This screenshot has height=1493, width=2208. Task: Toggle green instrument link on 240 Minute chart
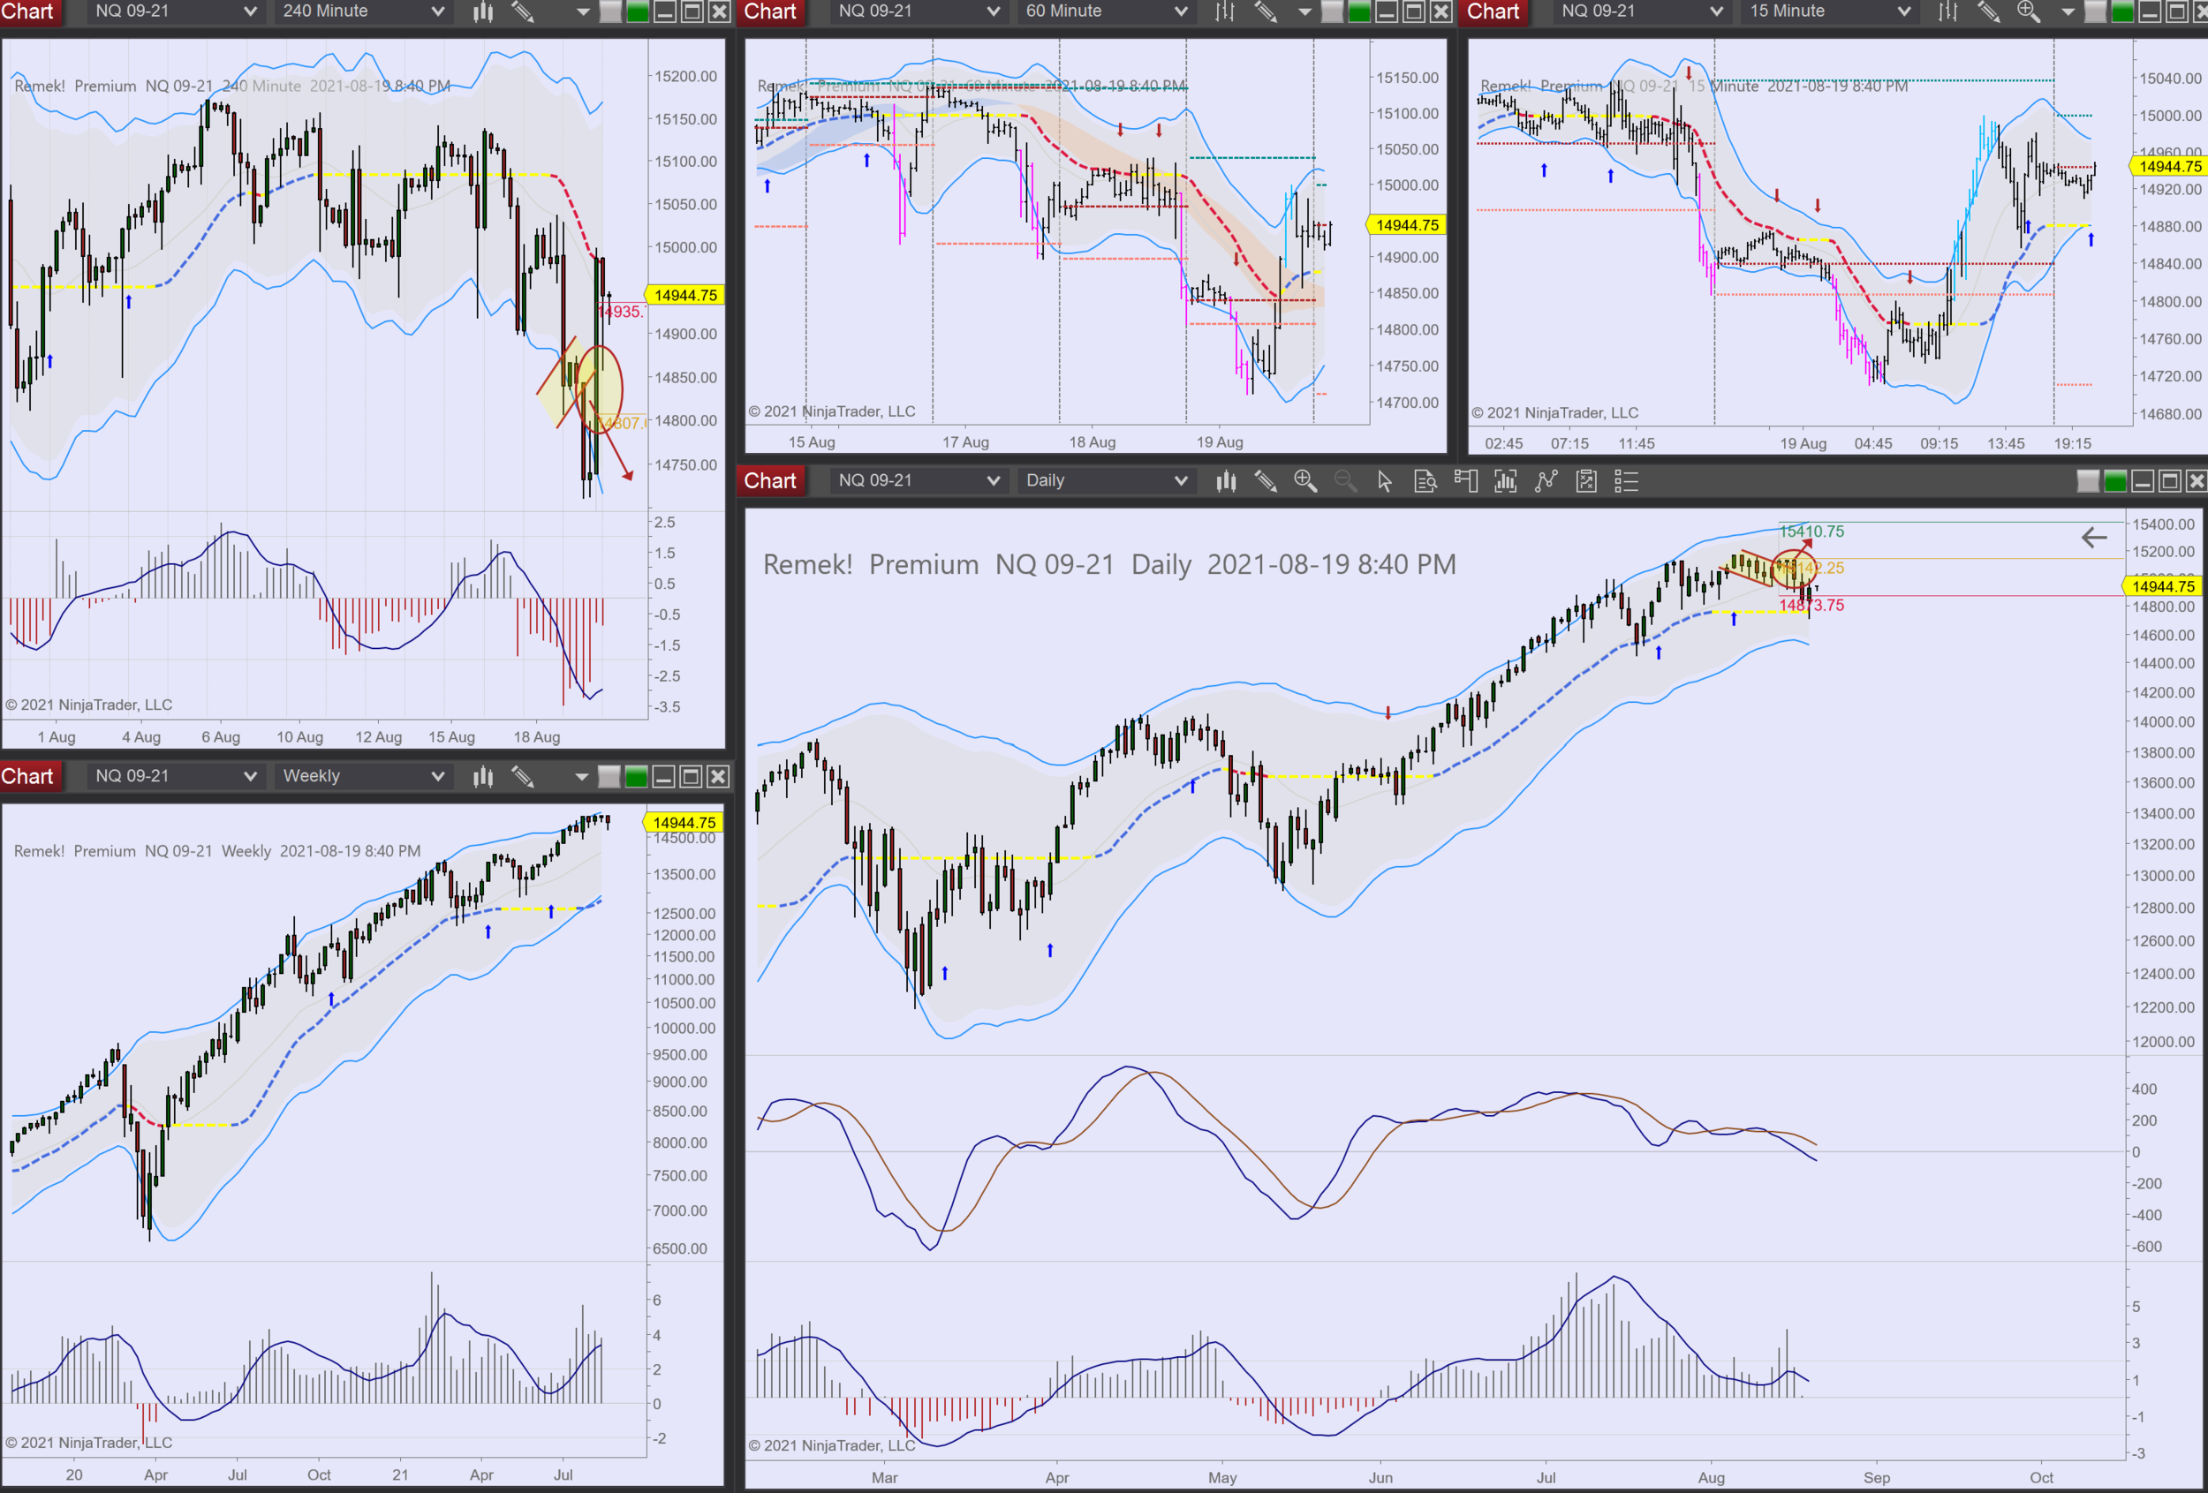click(638, 11)
